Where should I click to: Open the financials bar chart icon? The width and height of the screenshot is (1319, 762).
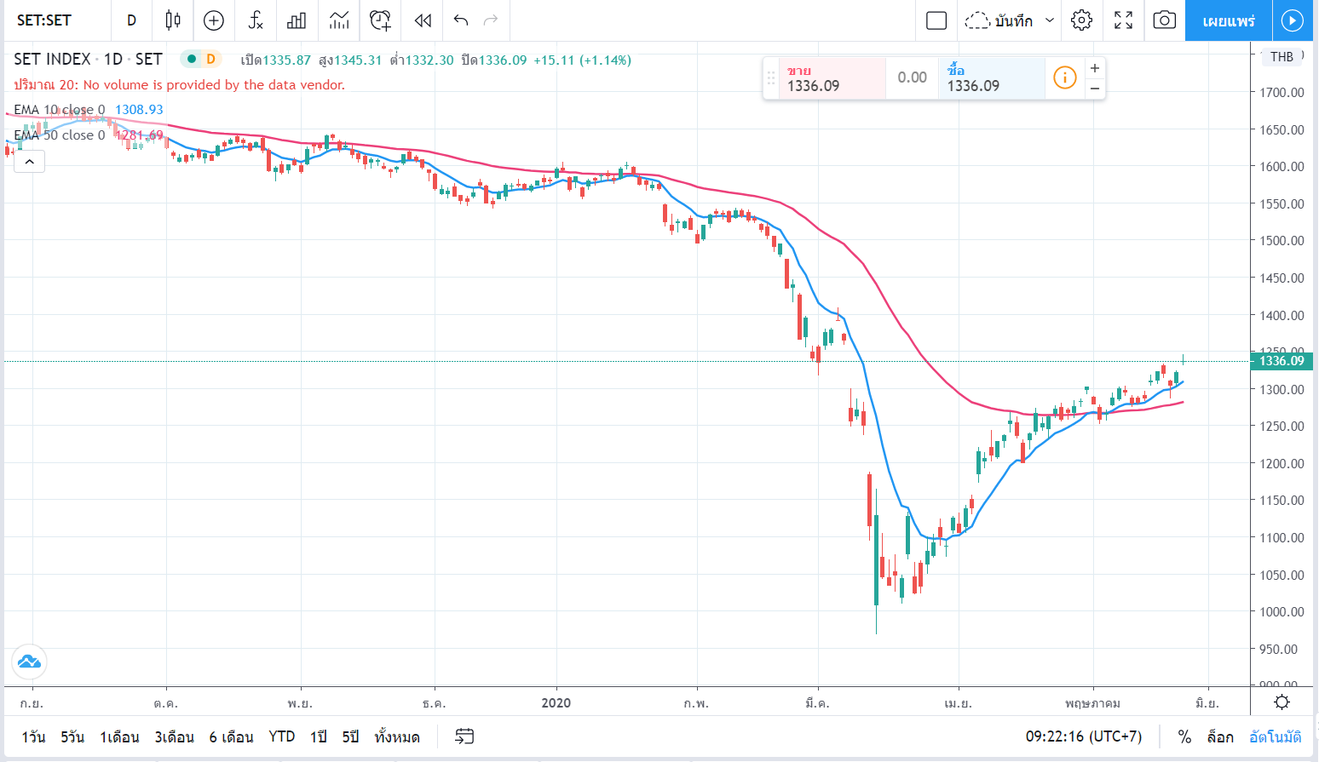(297, 20)
